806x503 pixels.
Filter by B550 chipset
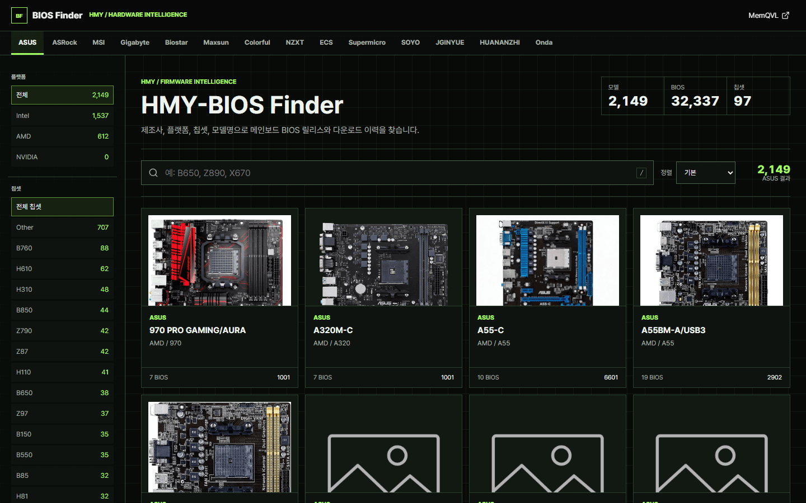point(62,455)
